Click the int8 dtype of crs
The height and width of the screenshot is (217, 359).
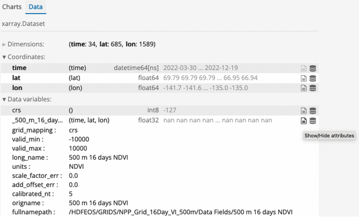[153, 110]
